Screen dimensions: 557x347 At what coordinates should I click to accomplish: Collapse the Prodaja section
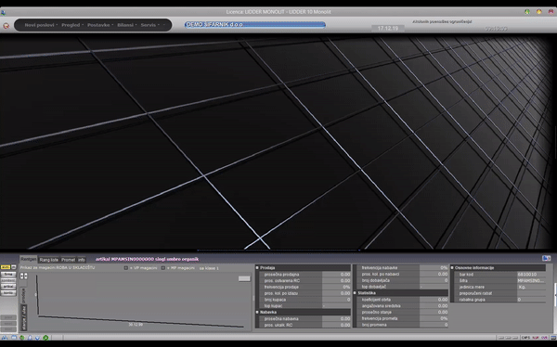tap(257, 268)
